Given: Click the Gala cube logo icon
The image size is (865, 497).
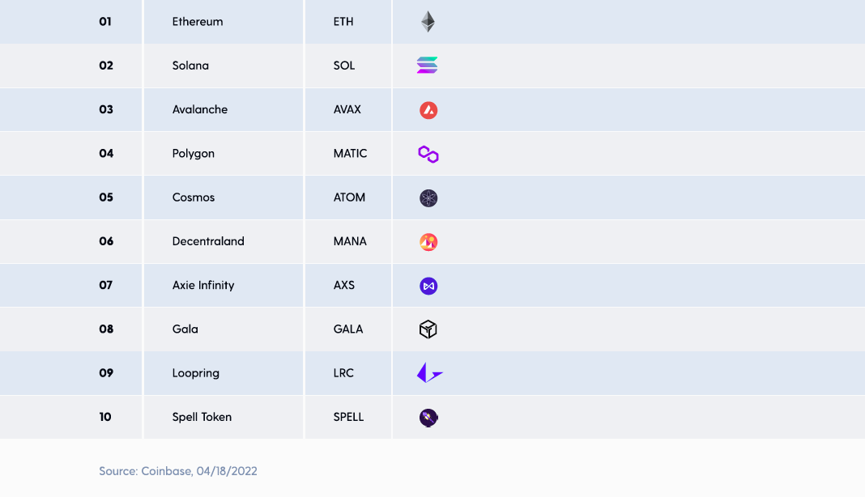Looking at the screenshot, I should pyautogui.click(x=428, y=329).
